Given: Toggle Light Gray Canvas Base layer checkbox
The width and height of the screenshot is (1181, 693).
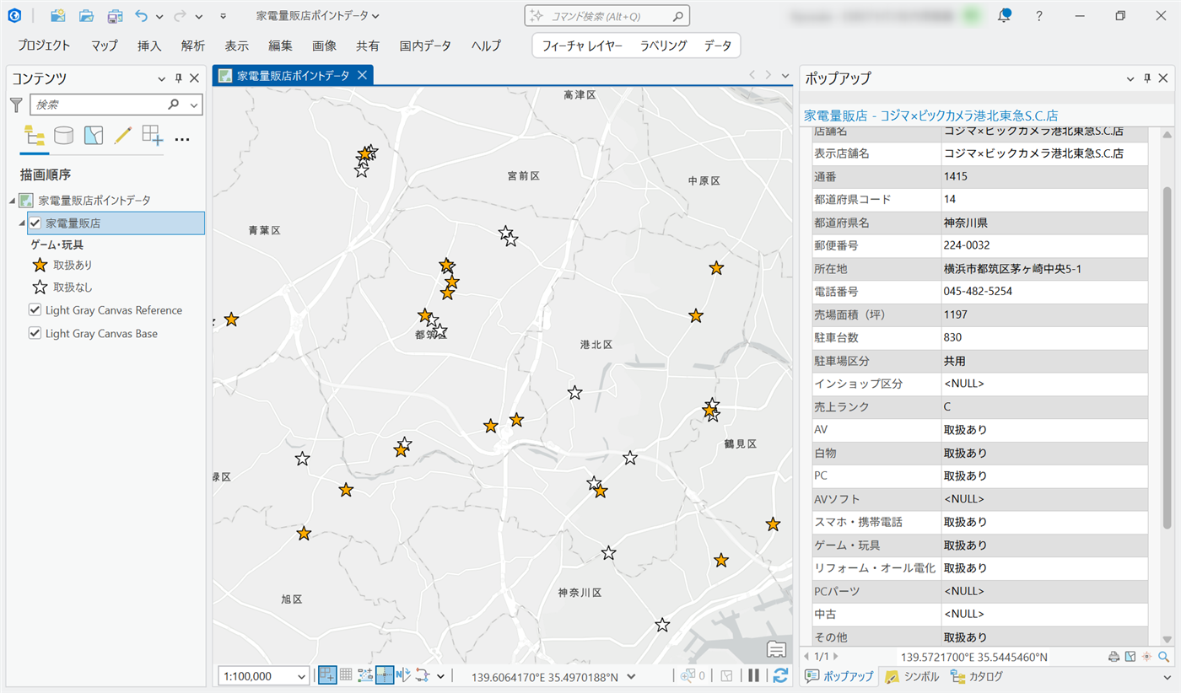Looking at the screenshot, I should coord(35,333).
